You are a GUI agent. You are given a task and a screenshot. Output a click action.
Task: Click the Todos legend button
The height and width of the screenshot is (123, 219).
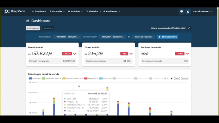coord(177,78)
